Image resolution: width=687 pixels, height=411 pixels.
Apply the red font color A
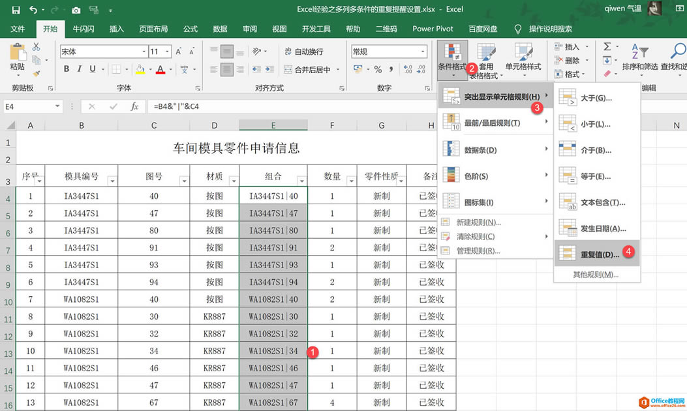pos(160,69)
